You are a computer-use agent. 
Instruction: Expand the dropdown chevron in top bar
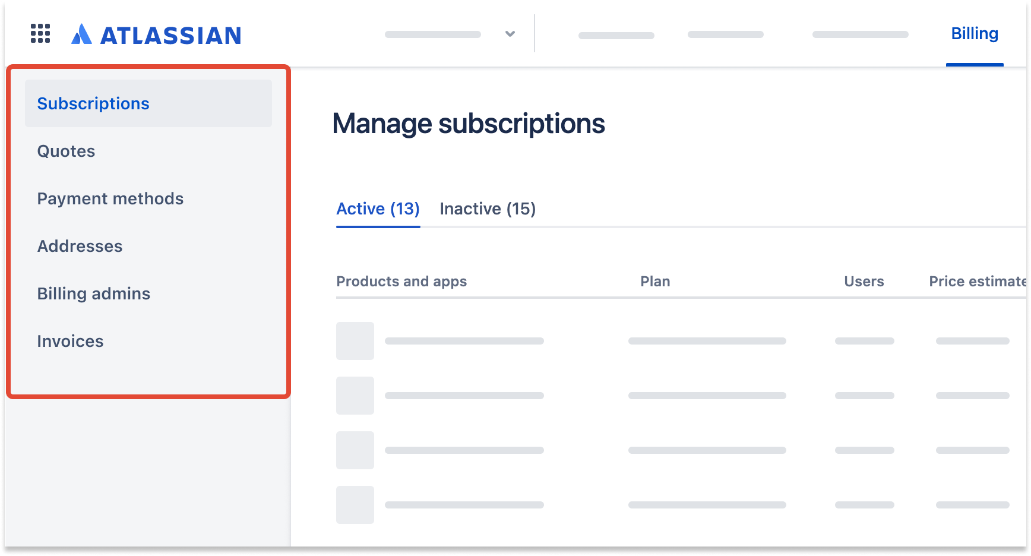510,34
